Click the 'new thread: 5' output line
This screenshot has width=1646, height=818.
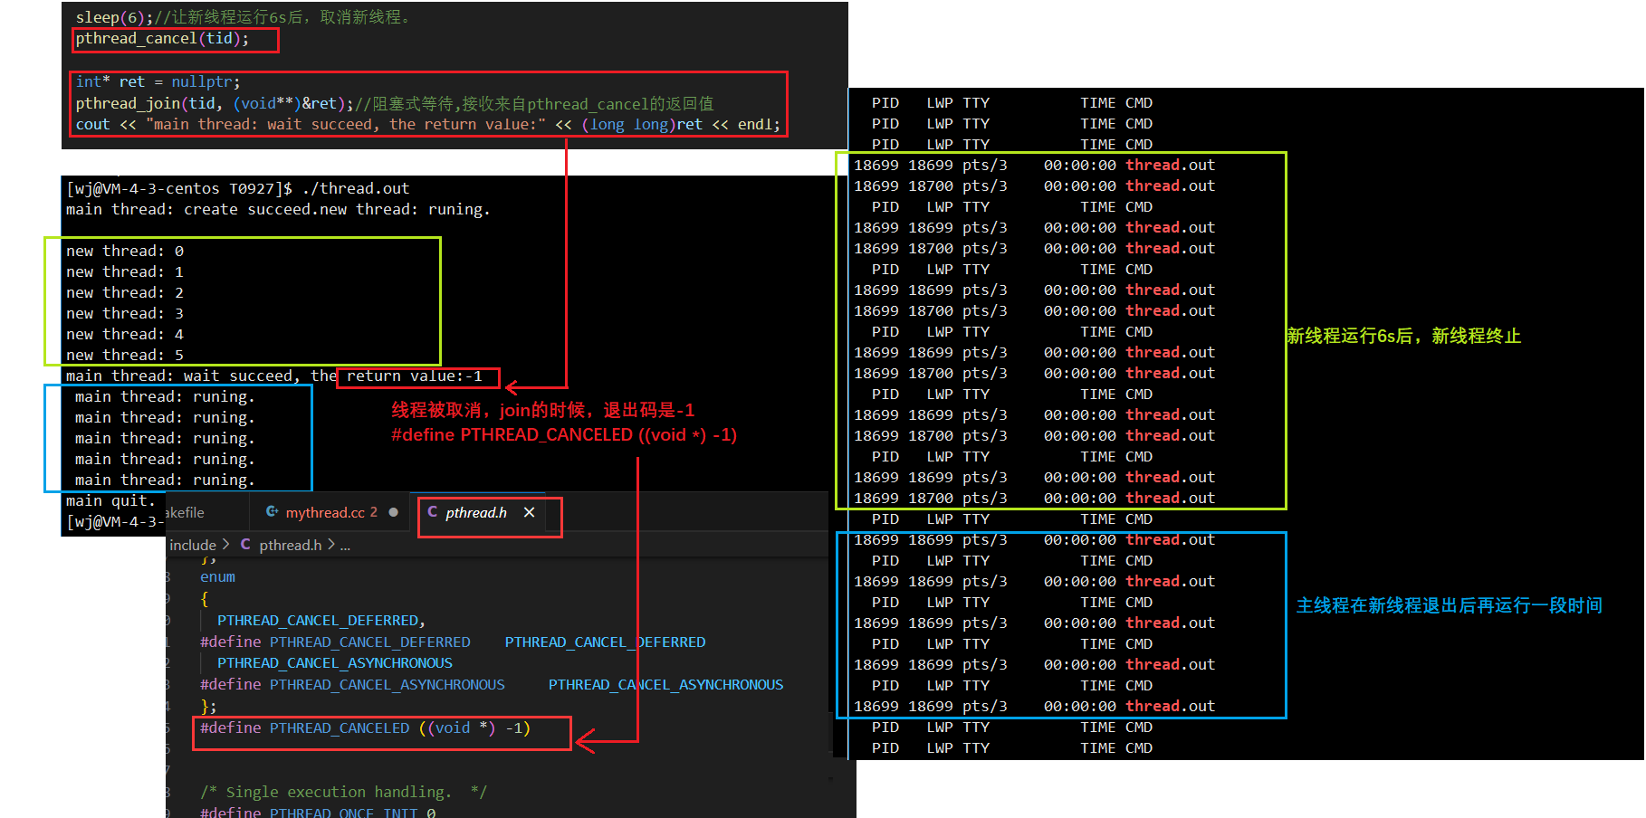point(125,356)
